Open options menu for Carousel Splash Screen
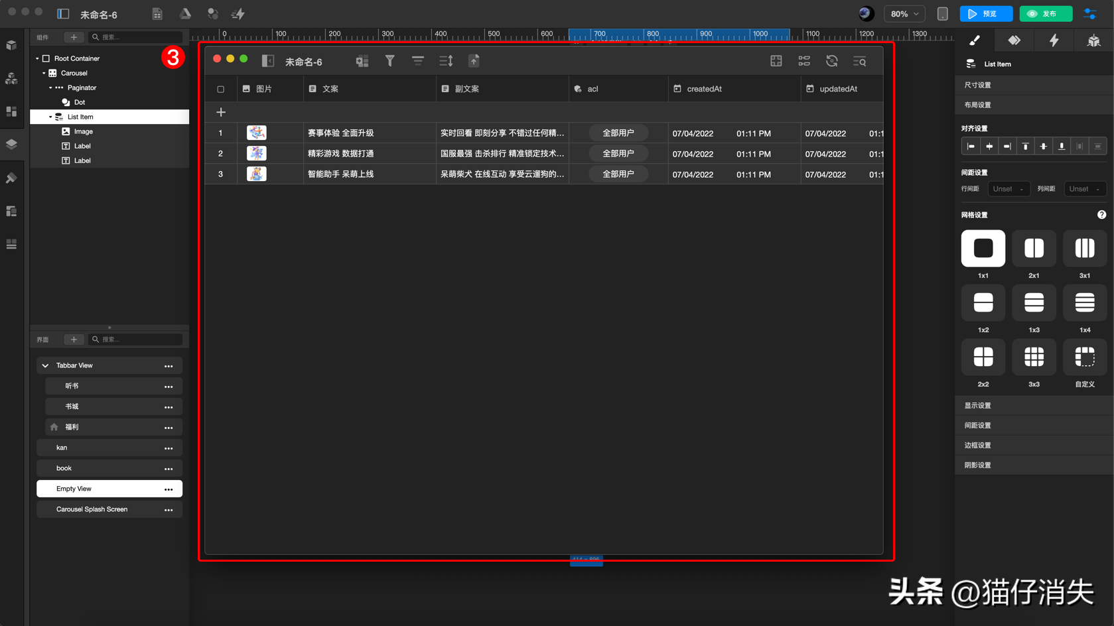The height and width of the screenshot is (626, 1114). [169, 510]
